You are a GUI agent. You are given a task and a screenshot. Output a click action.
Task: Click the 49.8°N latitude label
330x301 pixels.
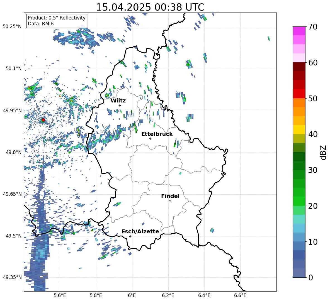tap(14, 152)
